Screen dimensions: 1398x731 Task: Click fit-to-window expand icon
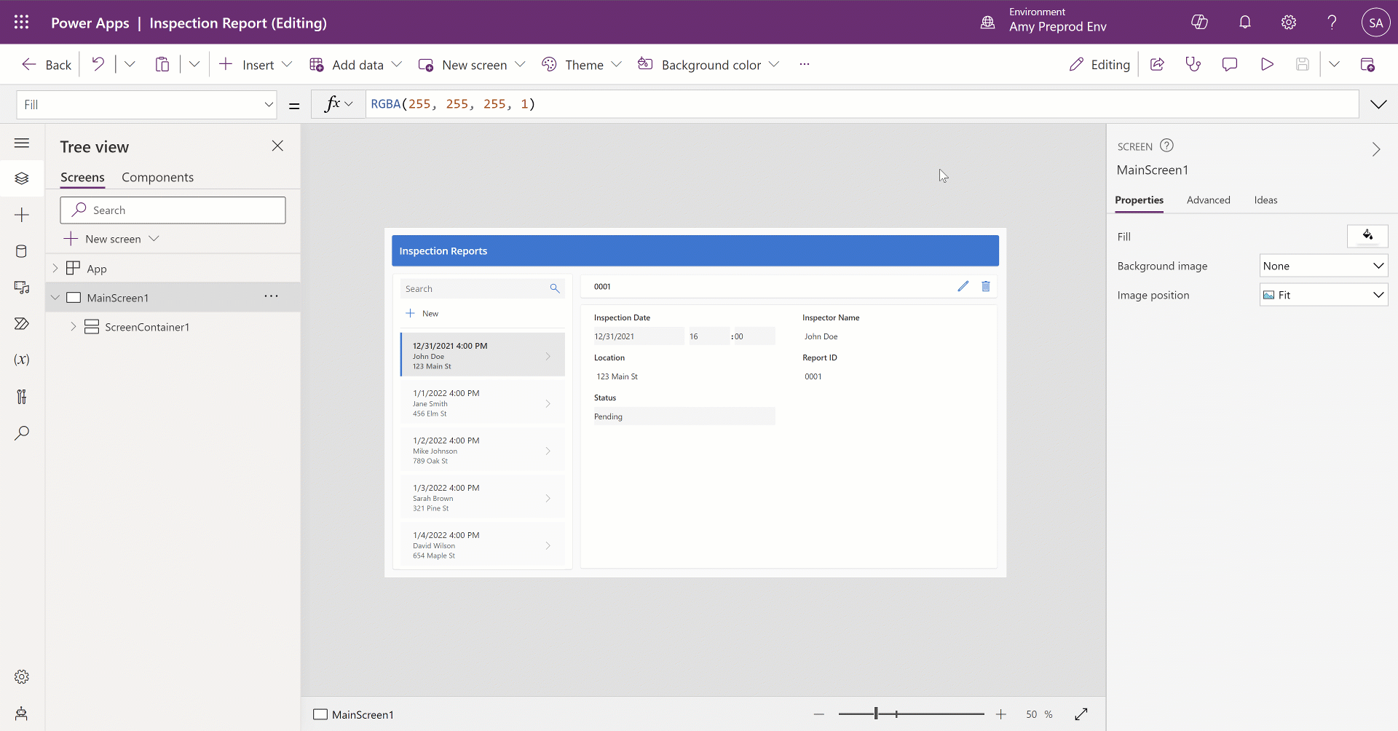(x=1081, y=714)
